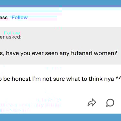The width and height of the screenshot is (121, 121).
Task: Click the faded Follow link above asked
Action: tap(12, 33)
